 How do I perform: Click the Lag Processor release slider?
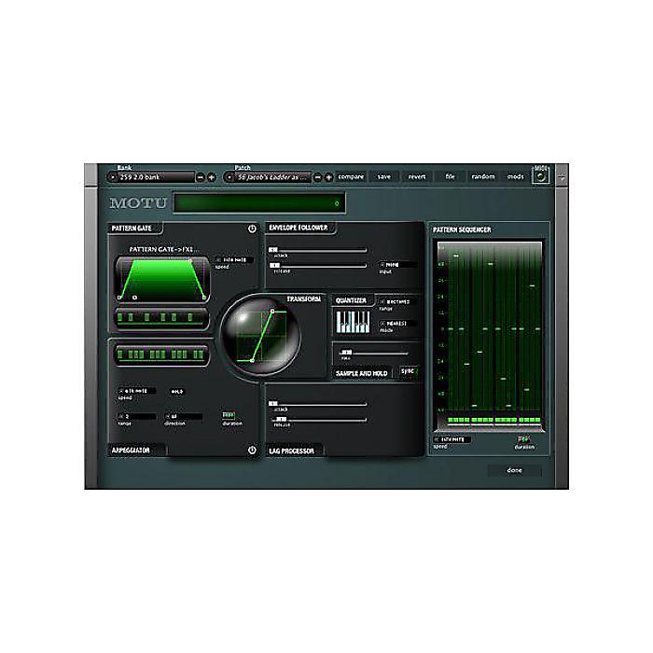318,420
